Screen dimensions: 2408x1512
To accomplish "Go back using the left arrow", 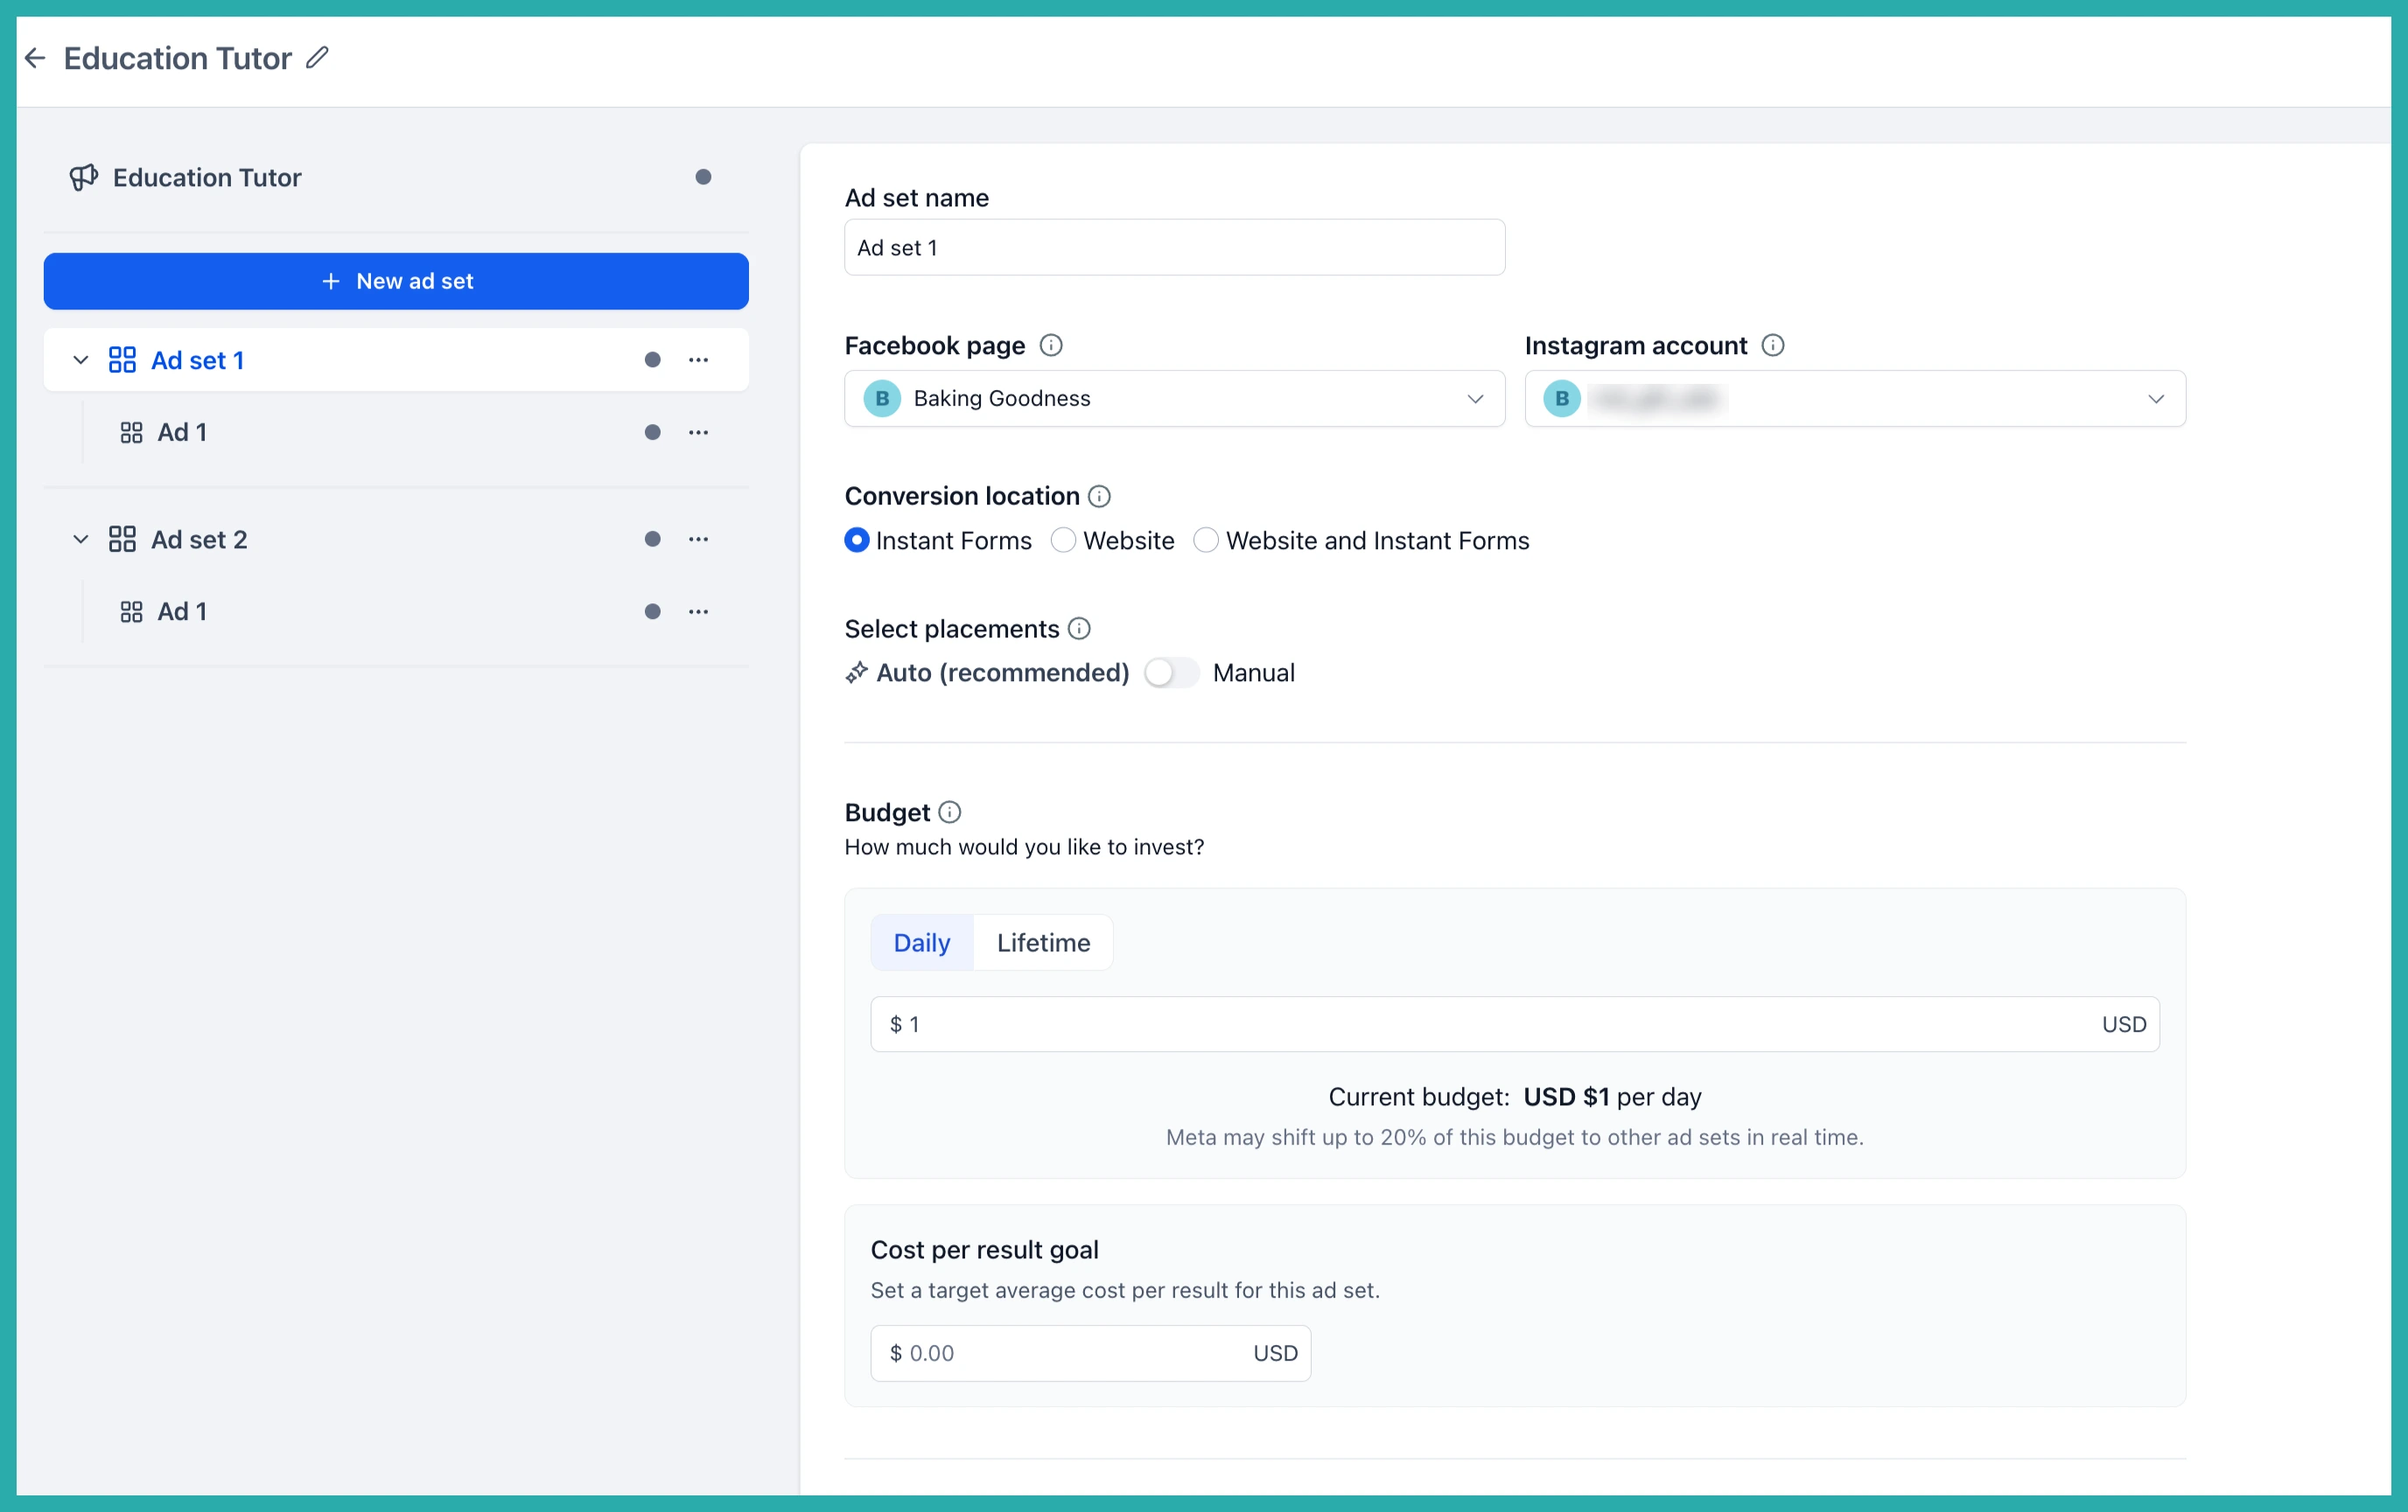I will click(x=35, y=58).
